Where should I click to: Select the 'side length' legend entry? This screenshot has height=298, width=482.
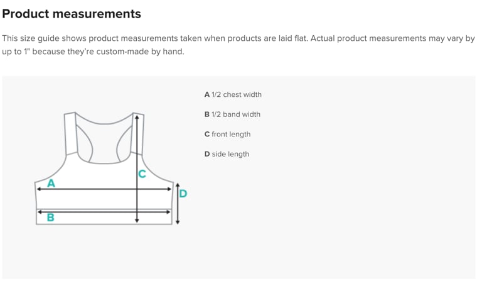coord(227,154)
